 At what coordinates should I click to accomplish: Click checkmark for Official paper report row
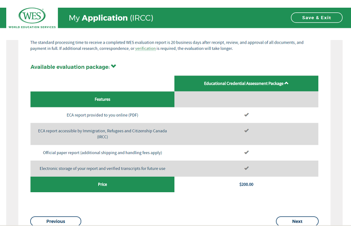click(x=247, y=153)
